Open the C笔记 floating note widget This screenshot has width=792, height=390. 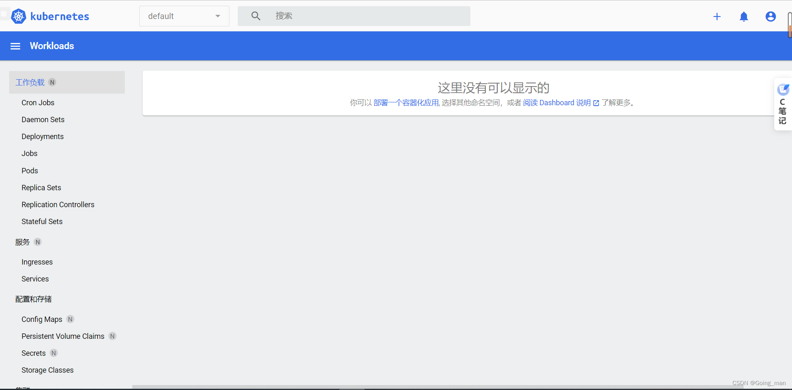[783, 104]
